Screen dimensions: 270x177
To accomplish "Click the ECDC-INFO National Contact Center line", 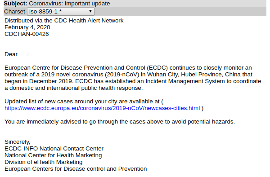I will [x=54, y=149].
